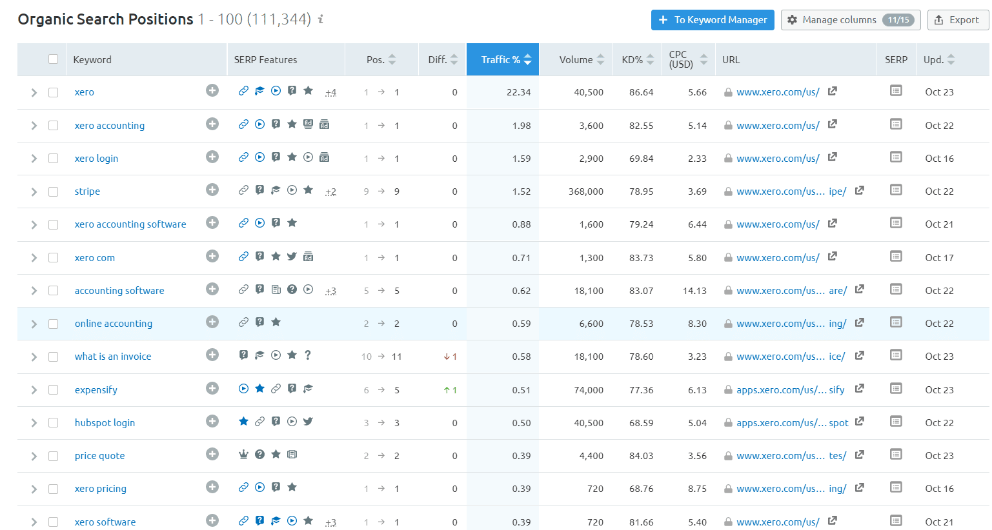Image resolution: width=992 pixels, height=530 pixels.
Task: Expand the xero com row
Action: click(34, 258)
